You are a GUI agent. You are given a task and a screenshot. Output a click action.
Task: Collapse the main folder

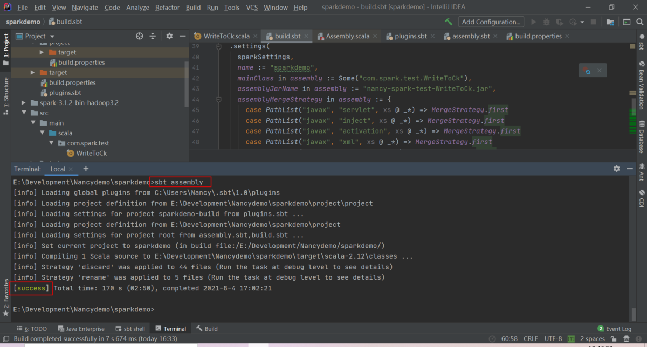point(33,123)
